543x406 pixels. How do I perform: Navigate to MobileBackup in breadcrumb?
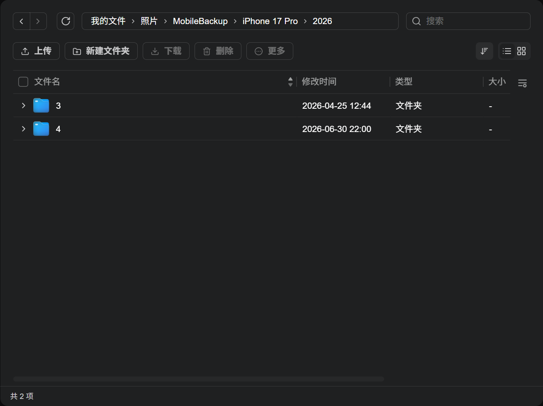tap(200, 21)
